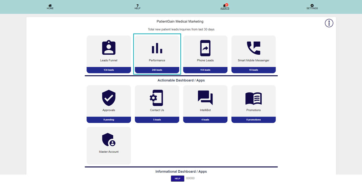Open the Approvals shield checkmark icon
This screenshot has width=362, height=182.
(109, 98)
